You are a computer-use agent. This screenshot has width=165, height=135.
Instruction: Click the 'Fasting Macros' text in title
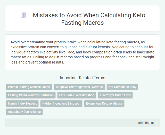coord(82,23)
